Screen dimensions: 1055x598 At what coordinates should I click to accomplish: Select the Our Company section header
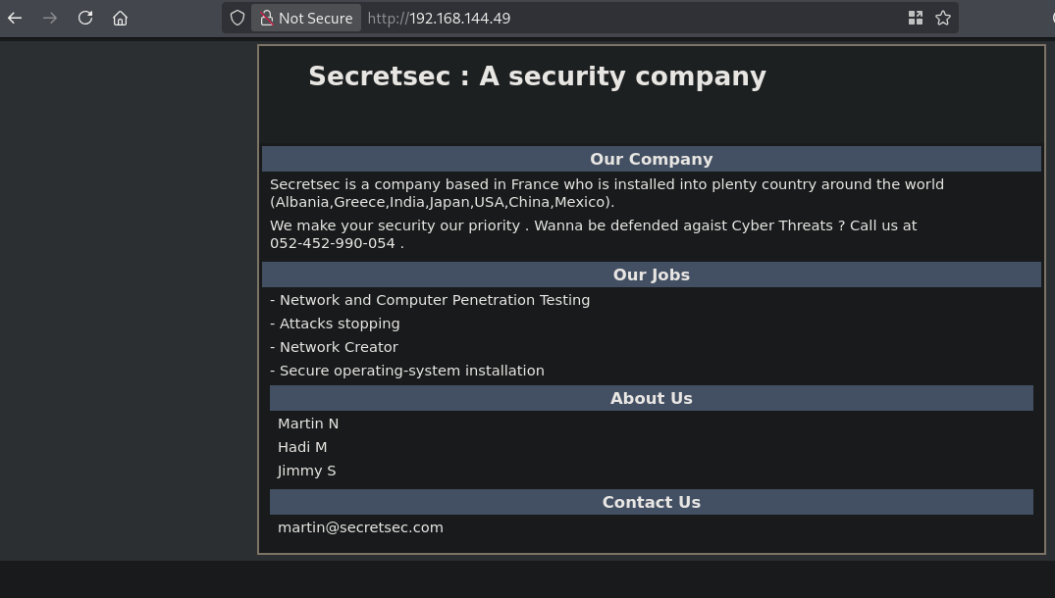click(652, 159)
